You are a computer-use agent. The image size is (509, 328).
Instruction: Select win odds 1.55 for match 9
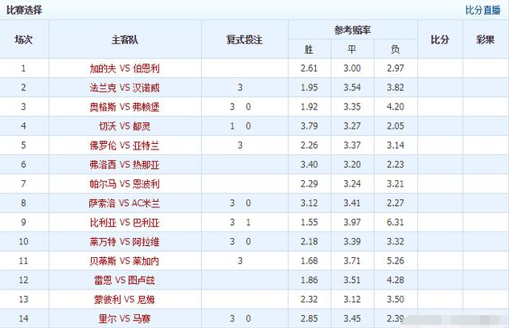pos(309,222)
